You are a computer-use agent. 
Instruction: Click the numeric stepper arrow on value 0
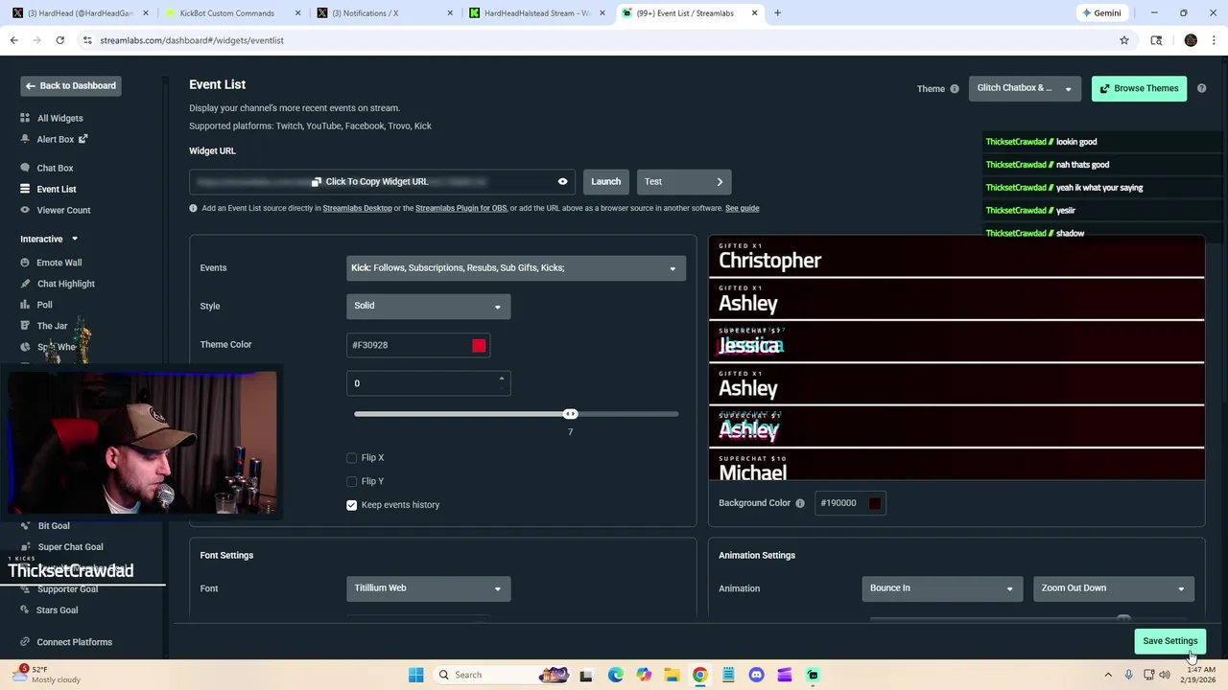pos(501,379)
